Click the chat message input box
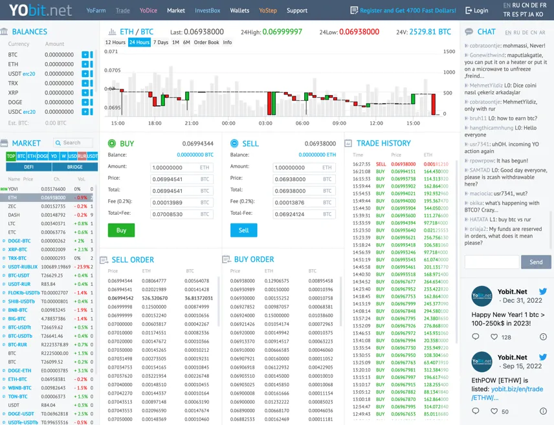Viewport: 554px width, 425px height. 492,262
